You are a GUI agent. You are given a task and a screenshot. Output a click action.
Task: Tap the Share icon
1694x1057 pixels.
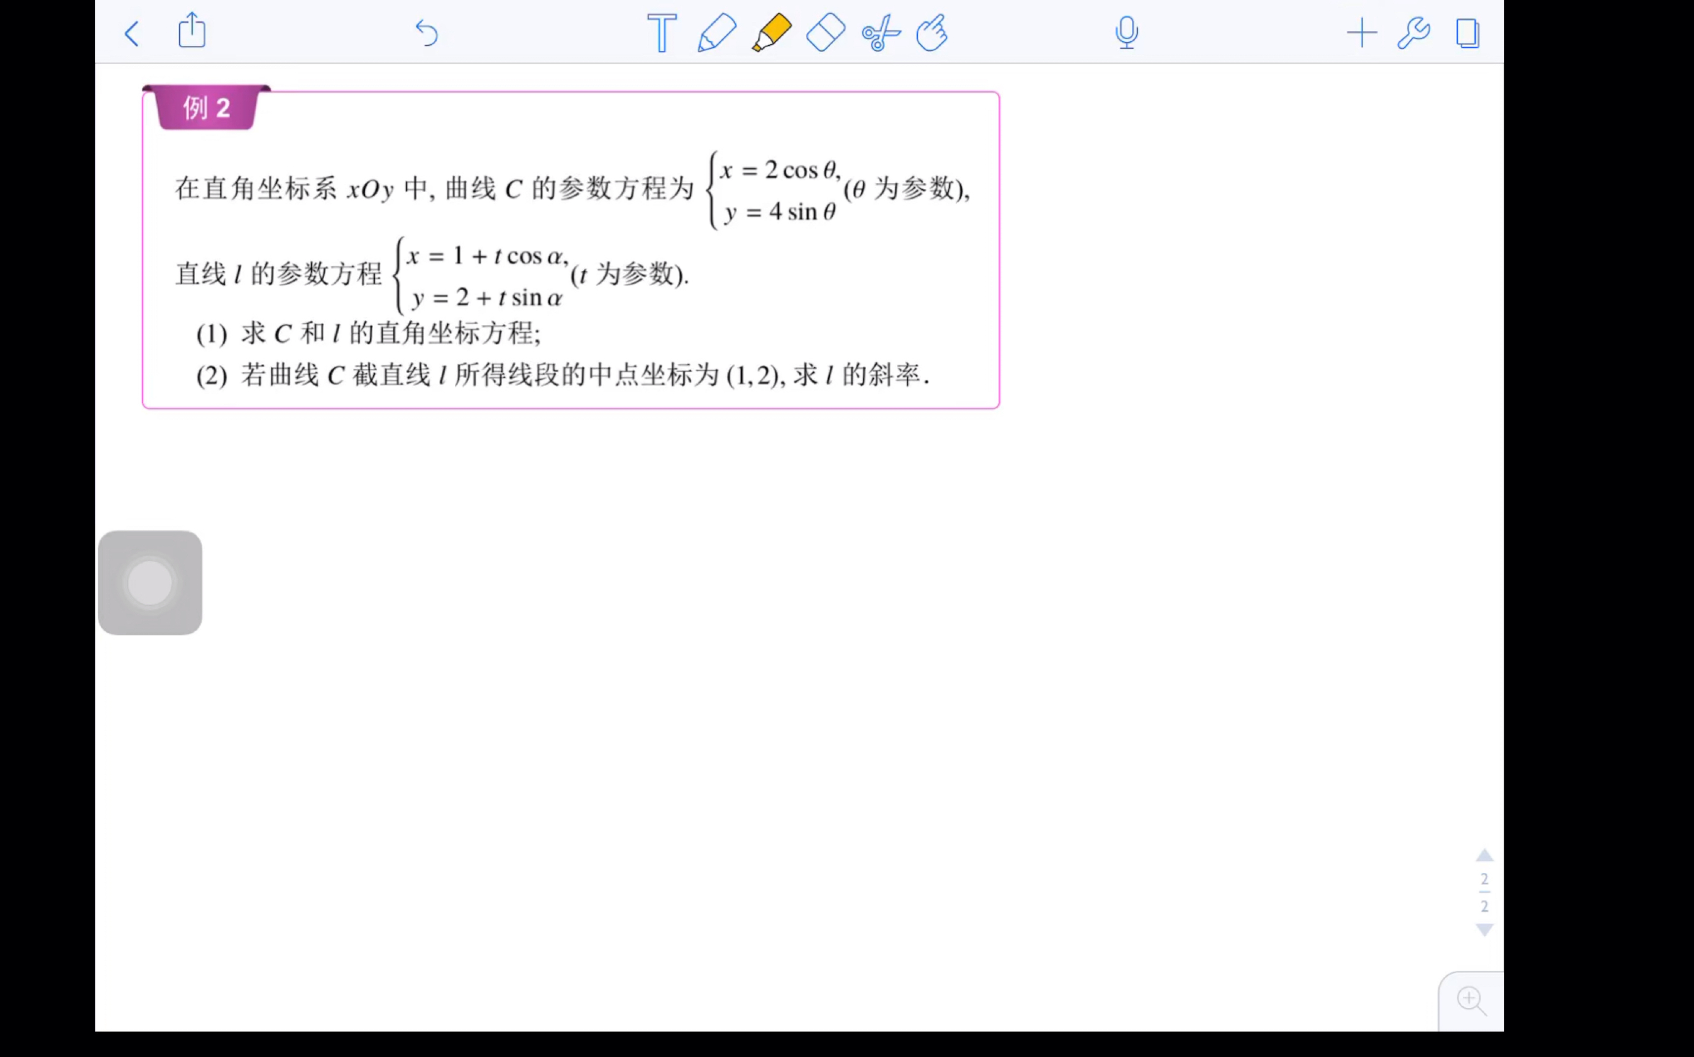point(191,31)
